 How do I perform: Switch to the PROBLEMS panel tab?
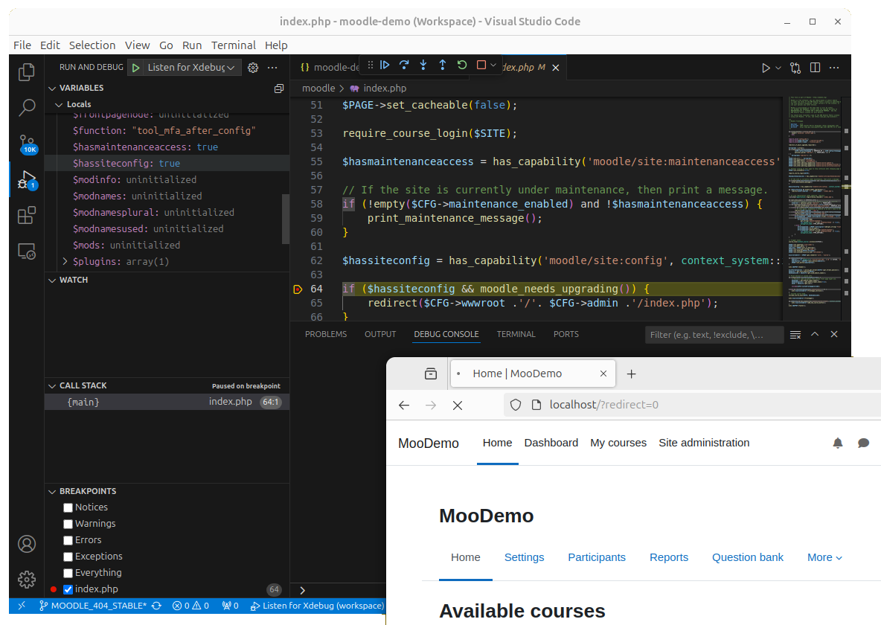(x=326, y=334)
